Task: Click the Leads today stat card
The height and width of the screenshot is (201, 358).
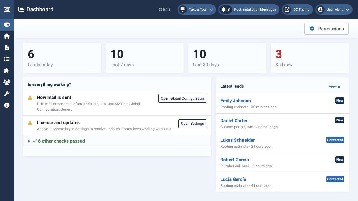Action: pyautogui.click(x=62, y=58)
